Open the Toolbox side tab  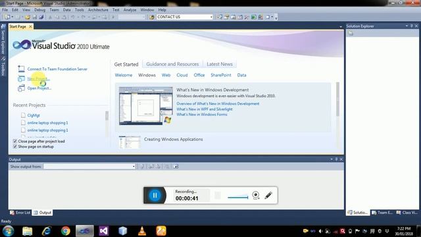pos(3,66)
